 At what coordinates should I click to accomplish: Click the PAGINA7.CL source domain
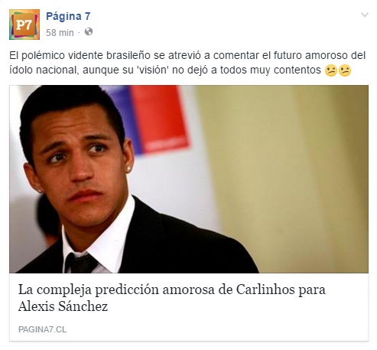[42, 329]
